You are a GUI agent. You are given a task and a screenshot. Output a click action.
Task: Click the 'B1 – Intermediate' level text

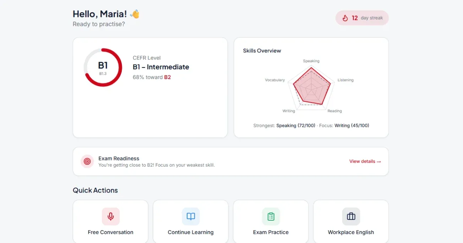click(161, 67)
